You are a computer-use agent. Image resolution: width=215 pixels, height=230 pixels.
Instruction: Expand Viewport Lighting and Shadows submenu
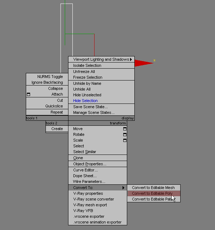(102, 60)
